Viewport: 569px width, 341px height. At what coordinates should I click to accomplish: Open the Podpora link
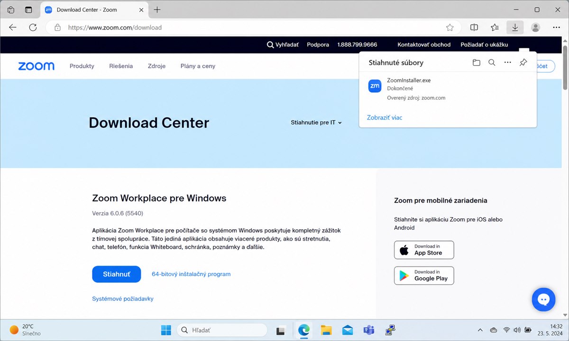(318, 45)
